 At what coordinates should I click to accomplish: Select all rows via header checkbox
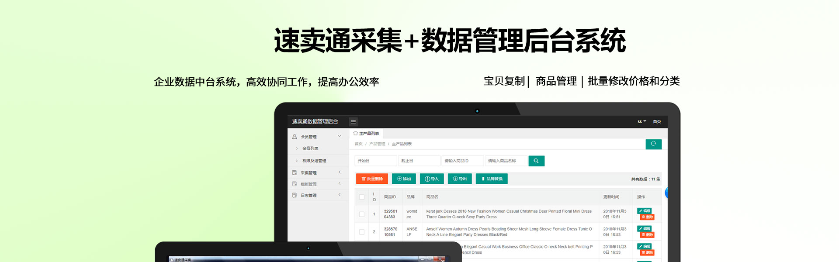362,197
